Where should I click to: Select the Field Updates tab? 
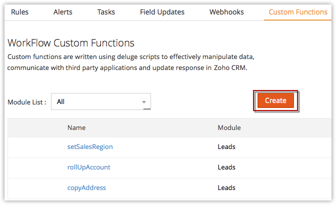click(162, 12)
